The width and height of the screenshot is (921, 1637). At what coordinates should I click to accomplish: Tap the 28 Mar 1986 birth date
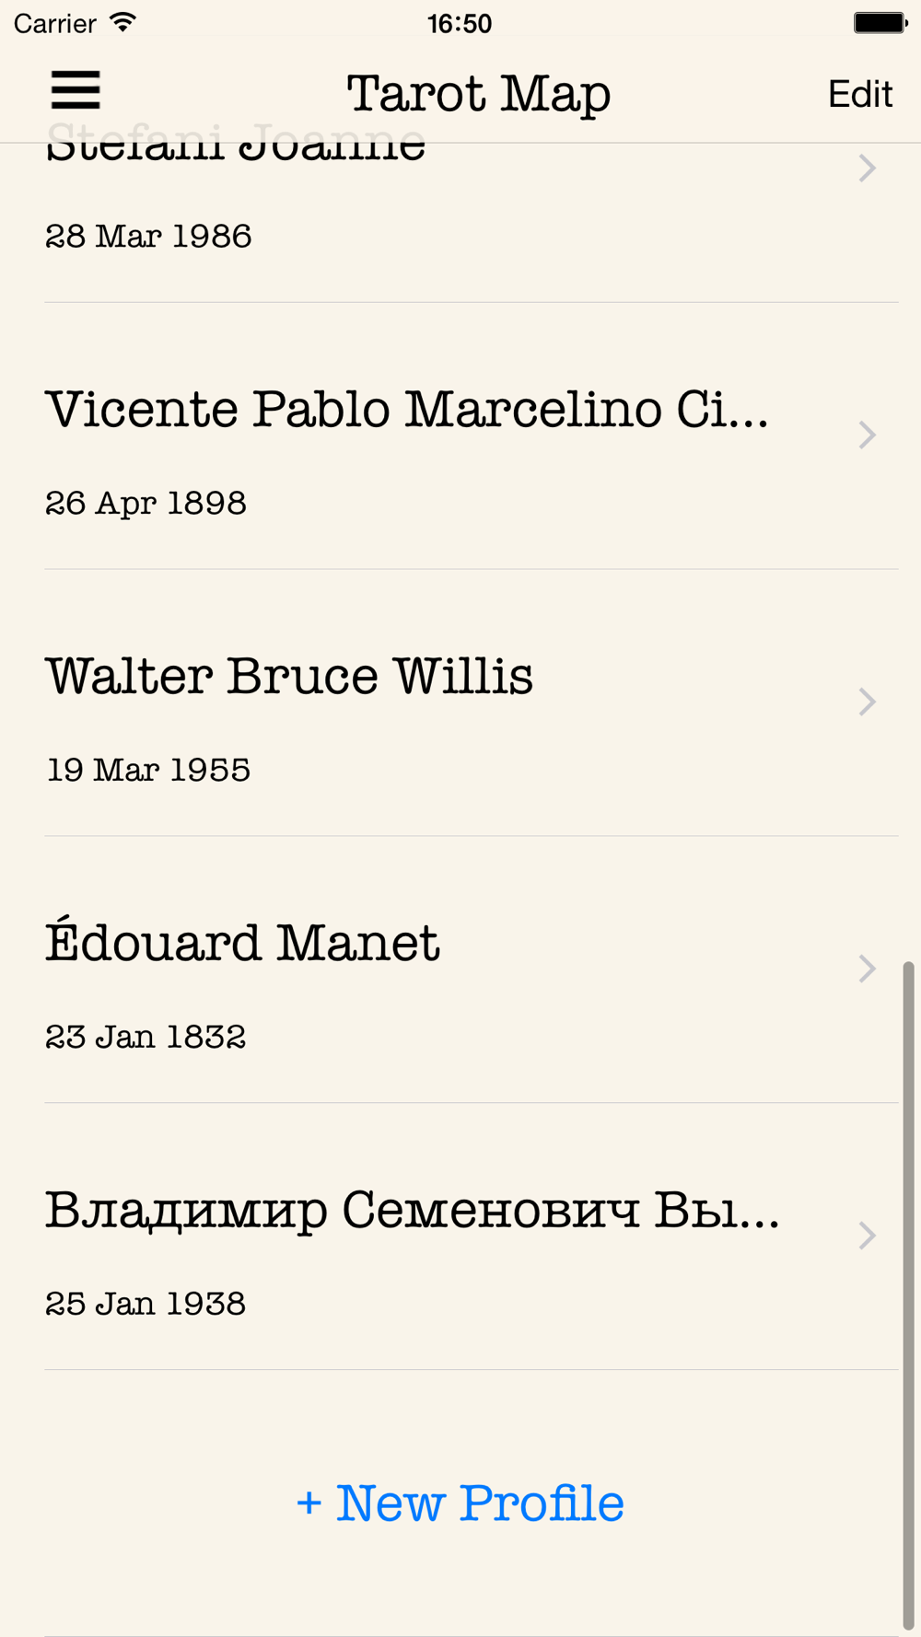tap(148, 237)
